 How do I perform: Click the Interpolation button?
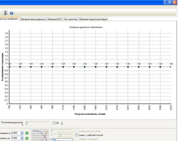[x=61, y=140]
